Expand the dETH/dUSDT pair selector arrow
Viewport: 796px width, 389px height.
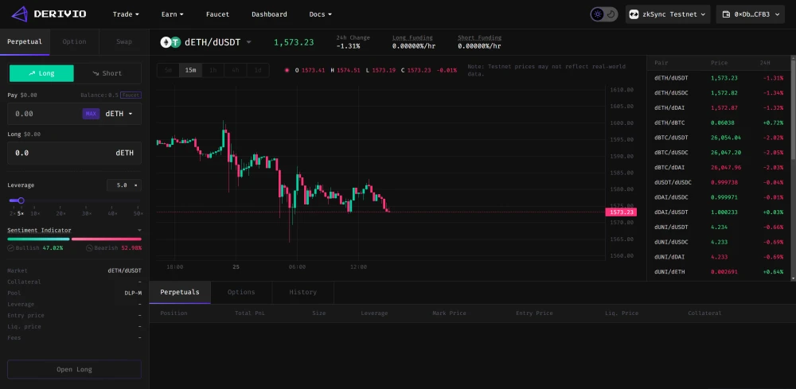click(248, 43)
